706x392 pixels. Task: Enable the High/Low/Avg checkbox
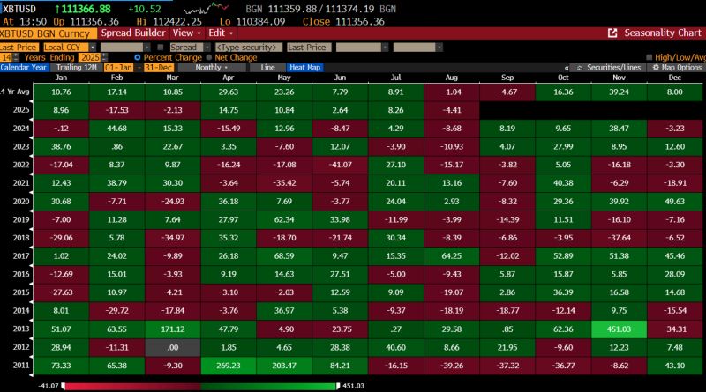649,57
